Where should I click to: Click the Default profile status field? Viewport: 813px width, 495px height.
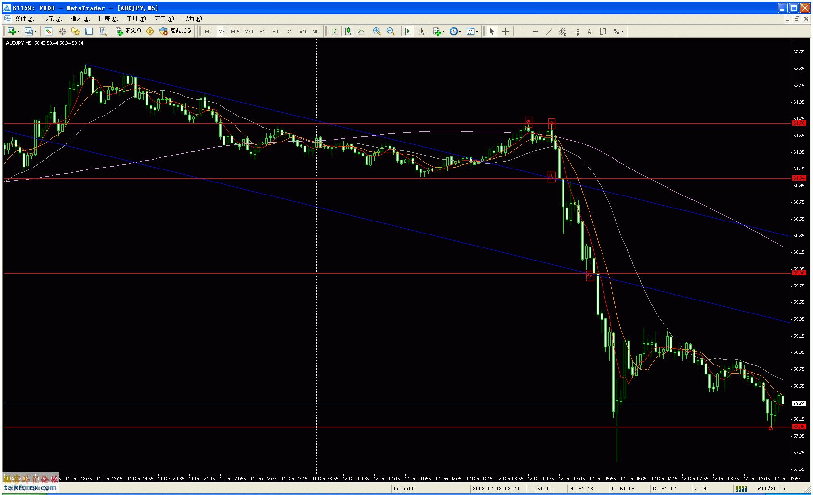(x=404, y=488)
